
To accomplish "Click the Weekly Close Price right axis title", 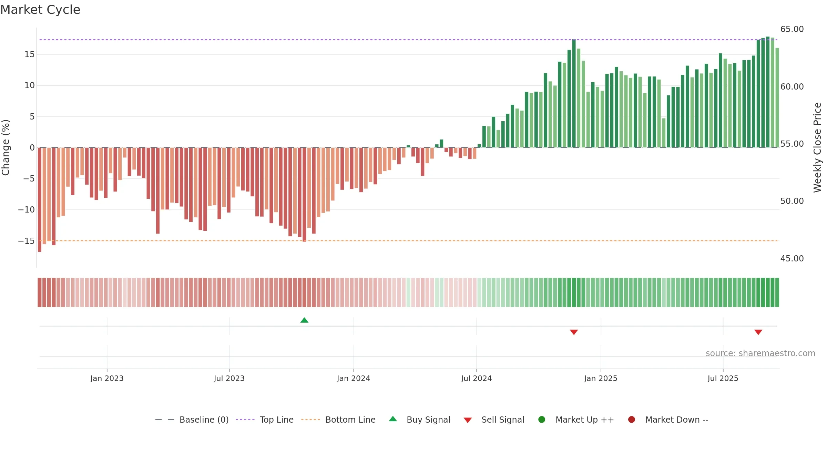I will (x=817, y=147).
